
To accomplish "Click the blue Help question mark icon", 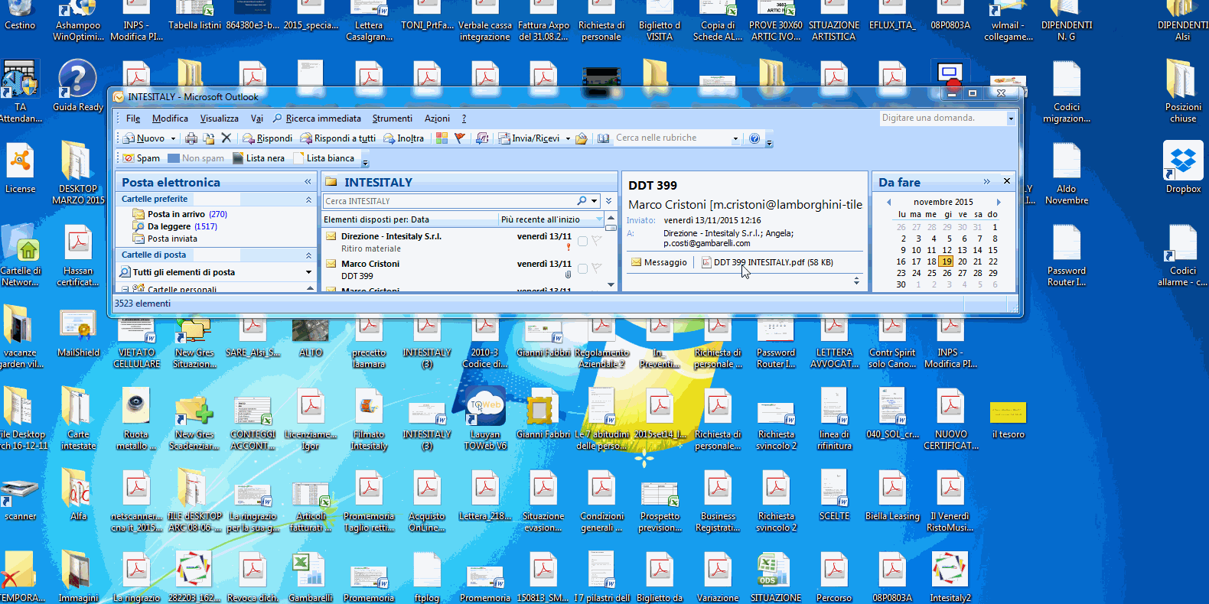I will [x=754, y=138].
